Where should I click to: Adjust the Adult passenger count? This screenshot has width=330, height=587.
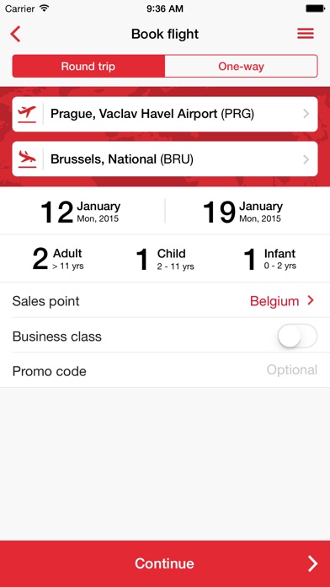pos(57,259)
